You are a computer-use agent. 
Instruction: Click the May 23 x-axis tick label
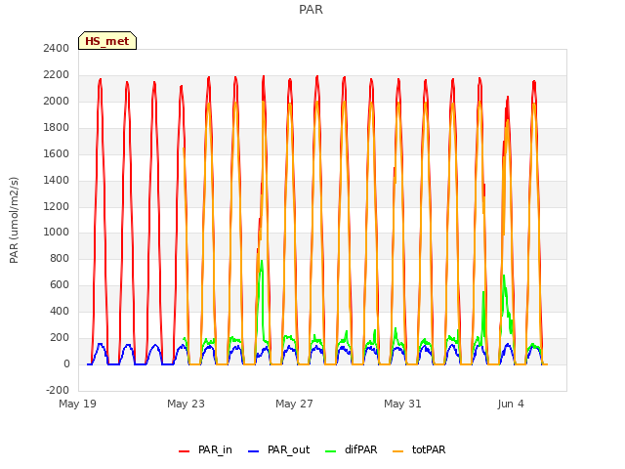coord(186,404)
